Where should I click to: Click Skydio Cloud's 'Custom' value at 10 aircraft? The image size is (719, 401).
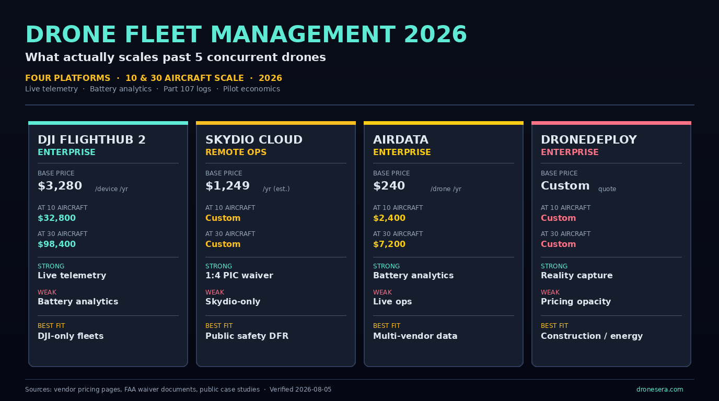(x=223, y=218)
